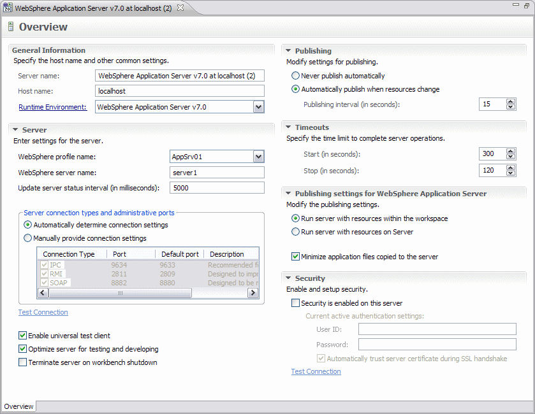
Task: Toggle Automatically trust server certificate checkbox
Action: [321, 359]
